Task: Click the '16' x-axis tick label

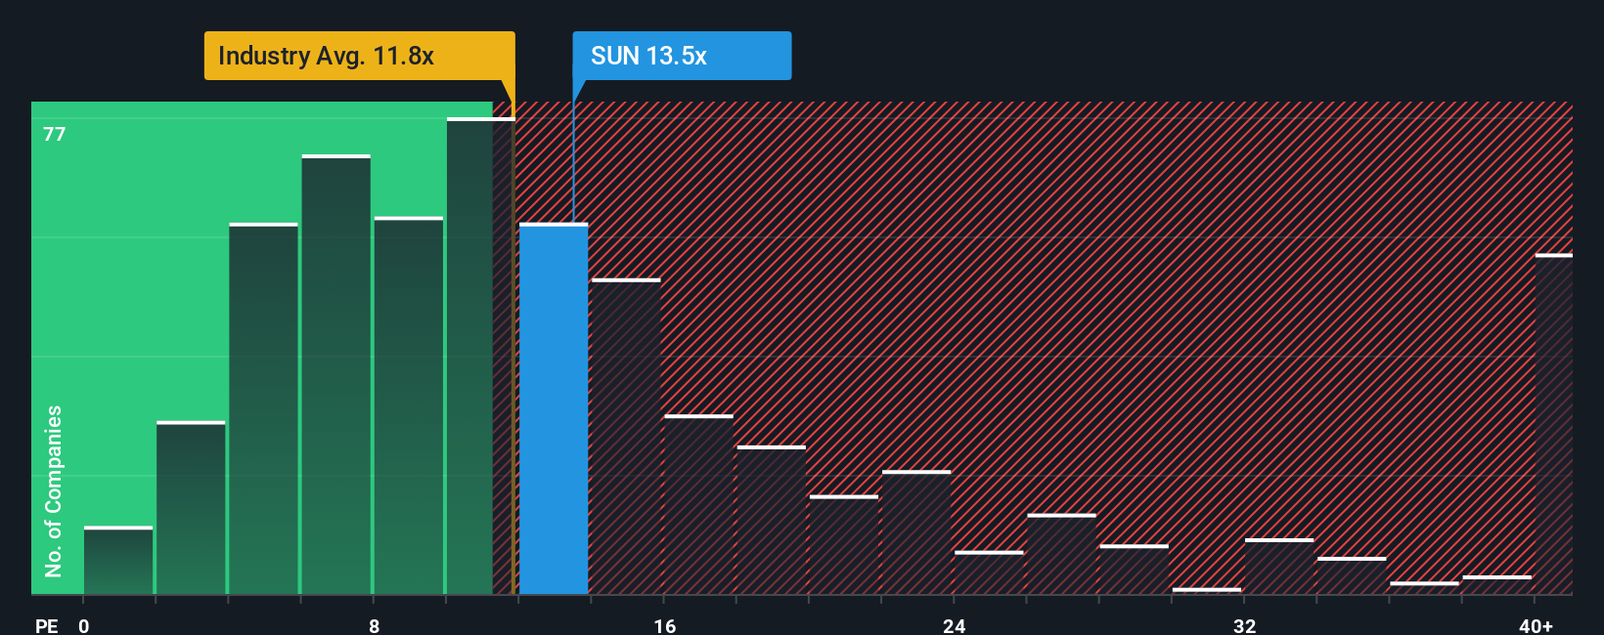Action: point(664,625)
